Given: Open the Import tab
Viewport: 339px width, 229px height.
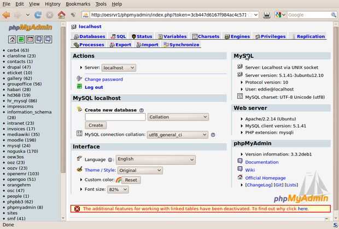Looking at the screenshot, I should (148, 45).
